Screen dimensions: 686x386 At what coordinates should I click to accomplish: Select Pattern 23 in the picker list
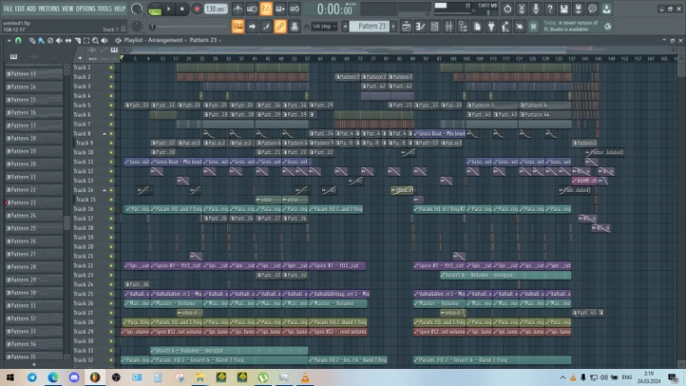pyautogui.click(x=33, y=203)
